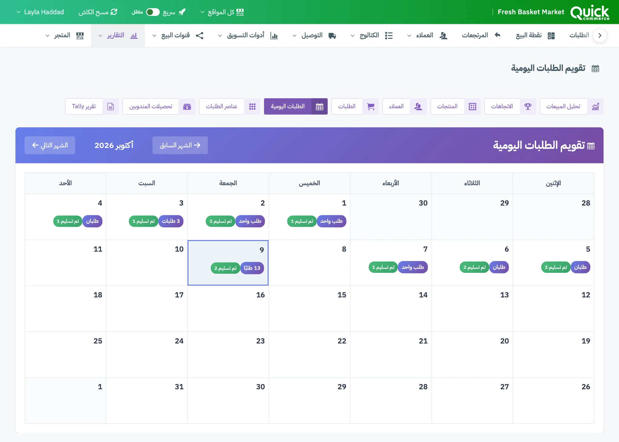Click the catalog list icon beside الكتالوج
This screenshot has height=442, width=619.
(x=389, y=35)
